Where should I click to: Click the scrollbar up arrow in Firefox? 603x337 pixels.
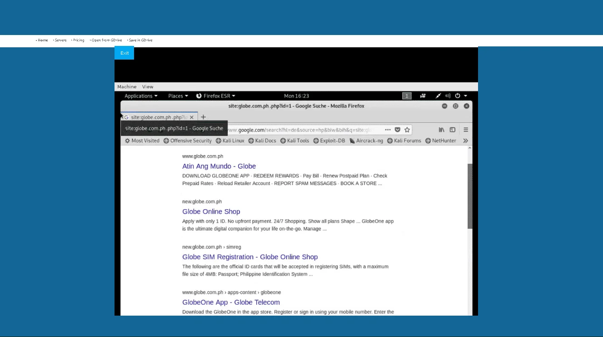(x=470, y=149)
